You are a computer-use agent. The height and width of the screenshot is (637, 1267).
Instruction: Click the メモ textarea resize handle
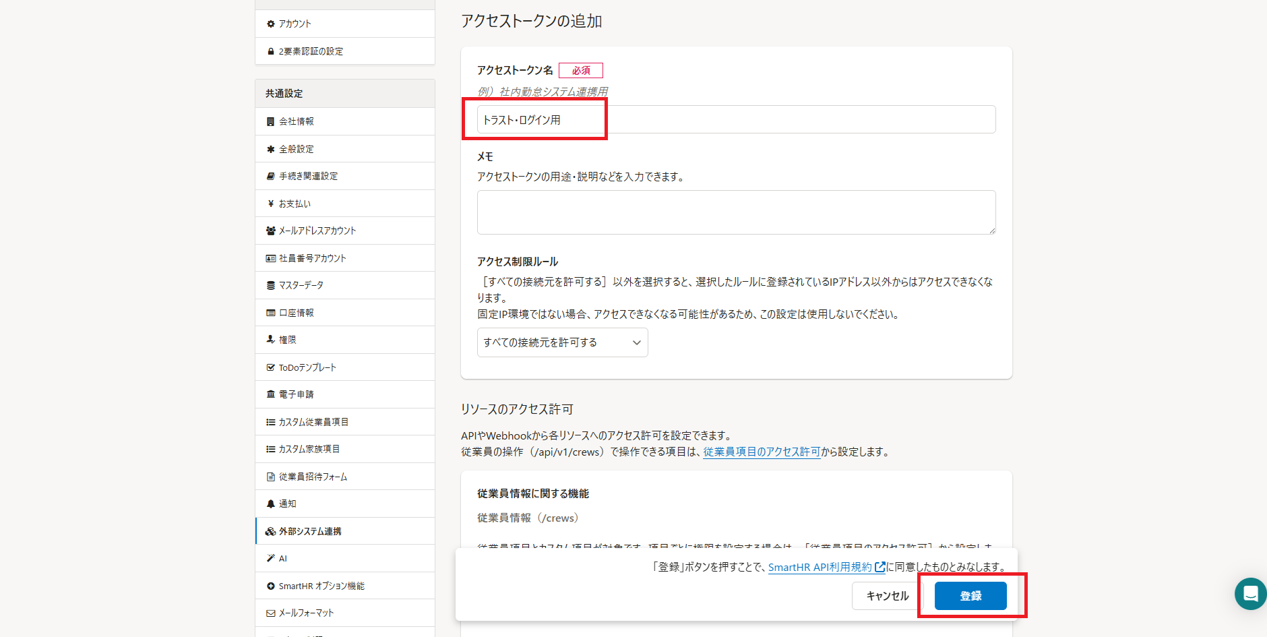991,230
